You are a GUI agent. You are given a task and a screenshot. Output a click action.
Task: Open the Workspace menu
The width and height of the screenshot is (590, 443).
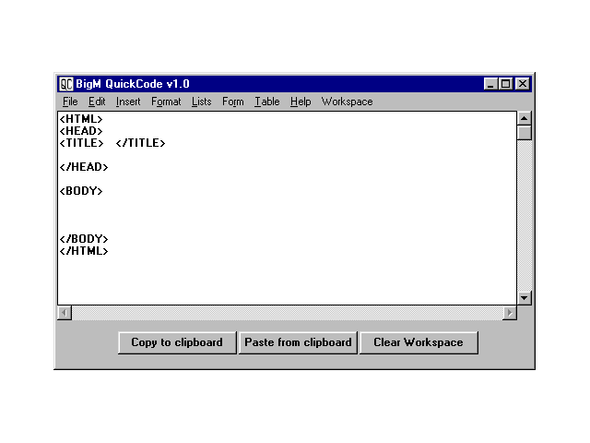pos(347,102)
